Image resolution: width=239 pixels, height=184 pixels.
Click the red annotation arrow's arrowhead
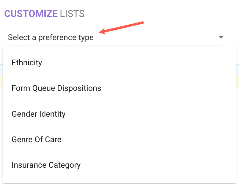tap(102, 32)
